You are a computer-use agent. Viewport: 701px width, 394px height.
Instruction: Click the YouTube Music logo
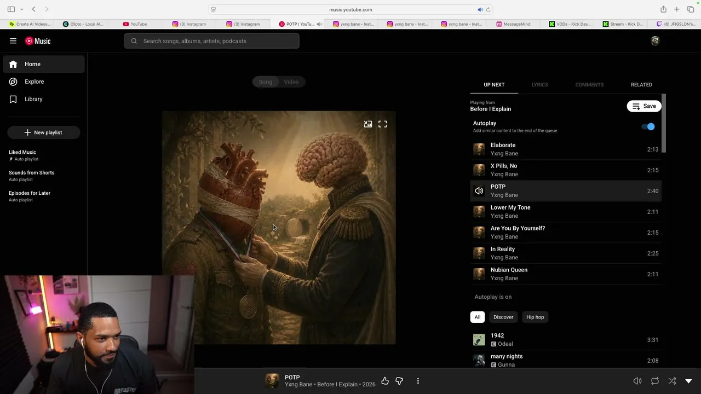tap(38, 41)
